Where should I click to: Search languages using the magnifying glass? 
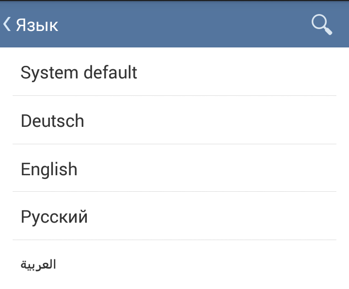coord(321,24)
